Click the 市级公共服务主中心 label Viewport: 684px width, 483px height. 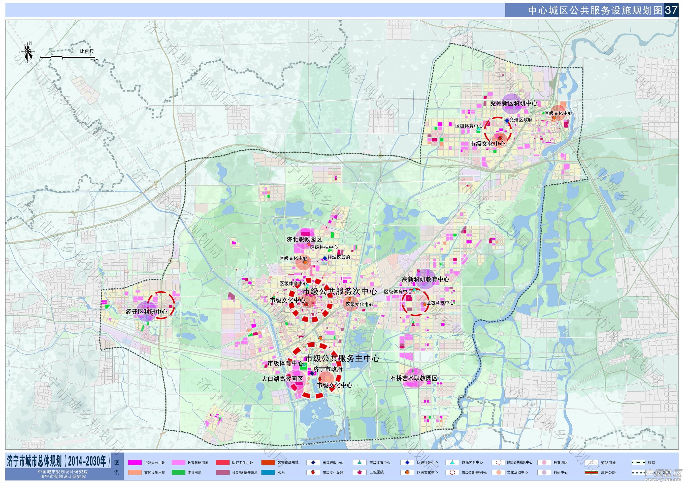click(x=342, y=358)
